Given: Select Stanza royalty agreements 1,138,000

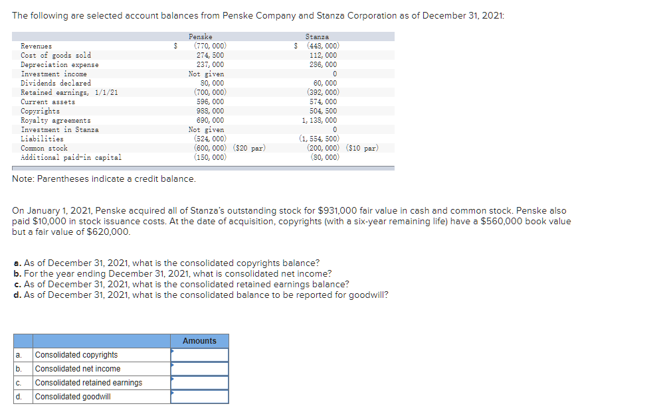Looking at the screenshot, I should pyautogui.click(x=320, y=121).
